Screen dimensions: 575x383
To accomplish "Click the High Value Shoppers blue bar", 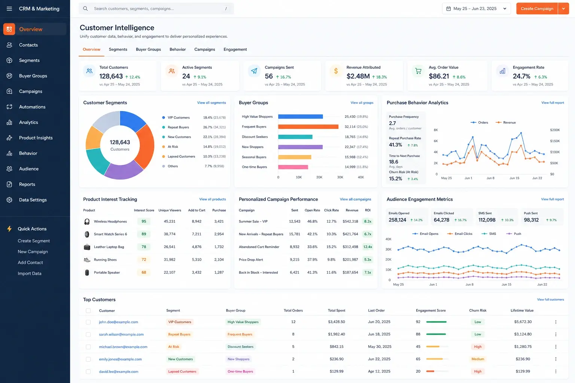I will click(301, 117).
